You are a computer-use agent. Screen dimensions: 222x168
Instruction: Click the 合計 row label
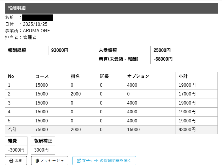tap(12, 130)
